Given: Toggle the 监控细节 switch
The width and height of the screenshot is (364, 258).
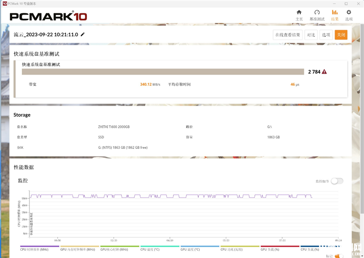Looking at the screenshot, I should point(337,181).
